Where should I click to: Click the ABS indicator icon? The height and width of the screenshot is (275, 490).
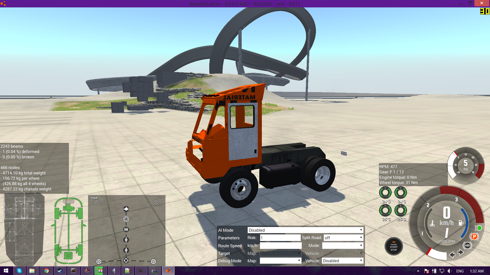point(467,245)
